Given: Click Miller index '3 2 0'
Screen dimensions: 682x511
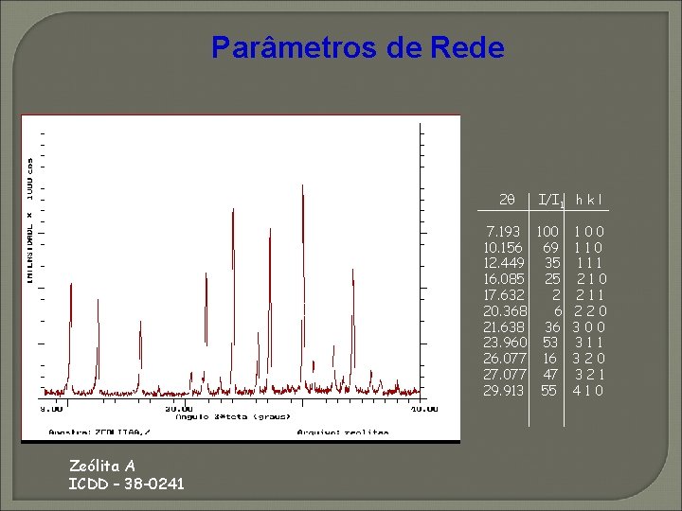Looking at the screenshot, I should (588, 359).
